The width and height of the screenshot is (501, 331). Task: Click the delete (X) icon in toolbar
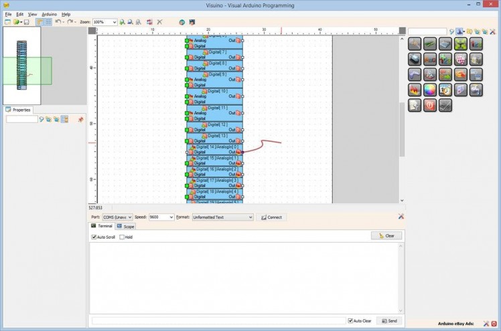[x=159, y=22]
